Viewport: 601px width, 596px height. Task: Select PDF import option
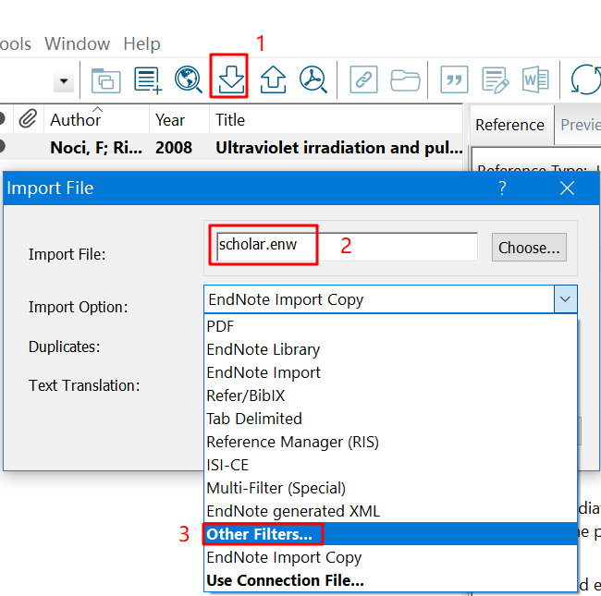390,326
